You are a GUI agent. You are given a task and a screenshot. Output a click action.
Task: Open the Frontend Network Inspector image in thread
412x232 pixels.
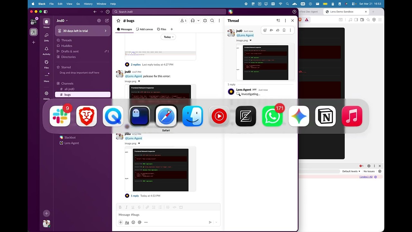266,62
